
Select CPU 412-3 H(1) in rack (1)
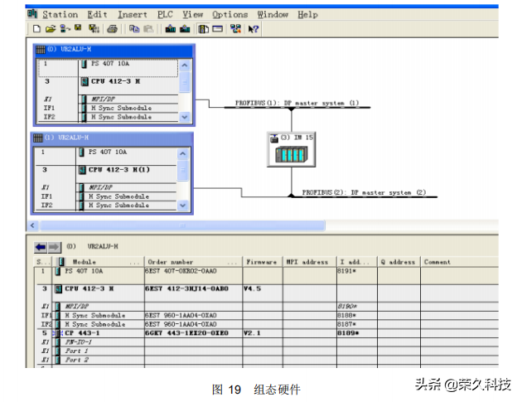118,170
